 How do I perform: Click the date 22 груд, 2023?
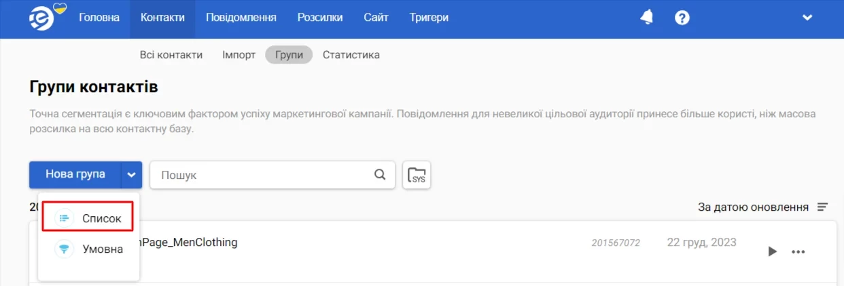(x=701, y=242)
